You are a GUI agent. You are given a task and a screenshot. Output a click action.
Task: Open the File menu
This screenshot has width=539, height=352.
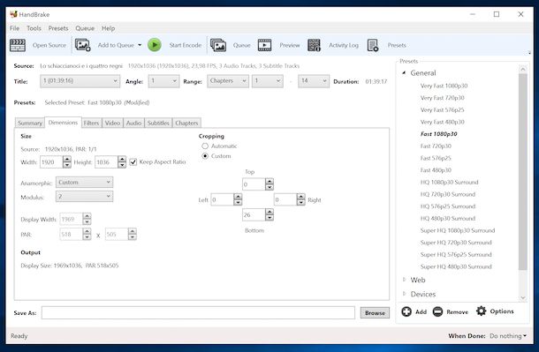[14, 28]
